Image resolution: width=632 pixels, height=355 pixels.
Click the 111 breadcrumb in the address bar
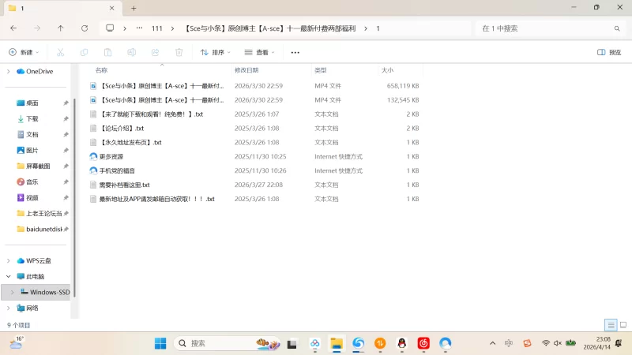pos(156,28)
